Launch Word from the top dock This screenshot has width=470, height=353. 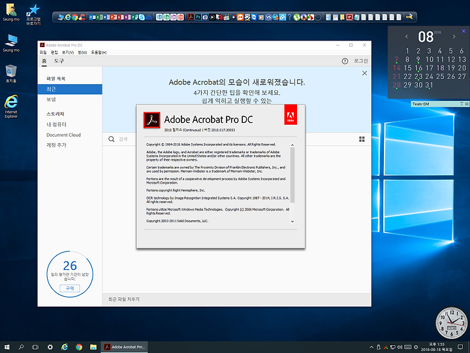click(106, 18)
